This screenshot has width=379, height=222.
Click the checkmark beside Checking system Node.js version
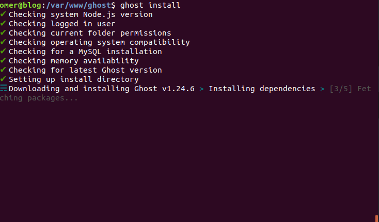(3, 14)
